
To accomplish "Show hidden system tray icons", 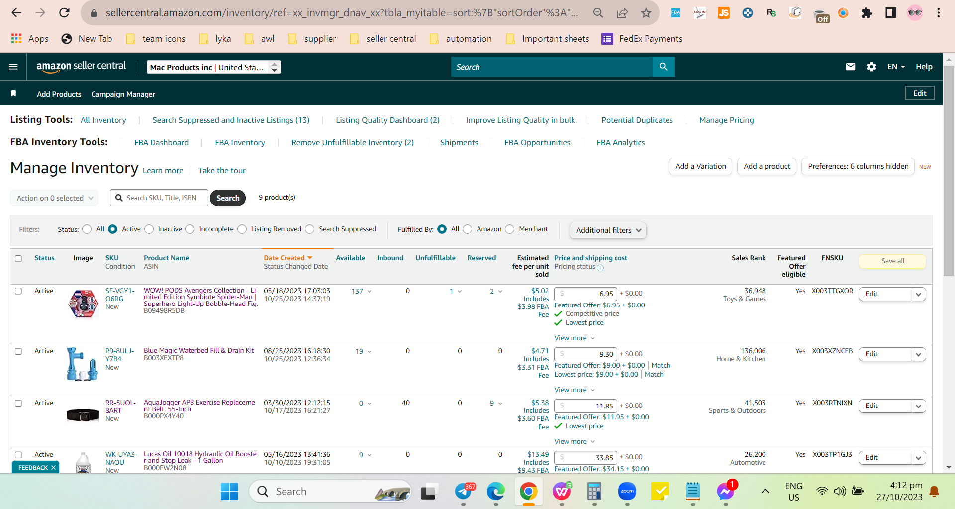I will 765,492.
